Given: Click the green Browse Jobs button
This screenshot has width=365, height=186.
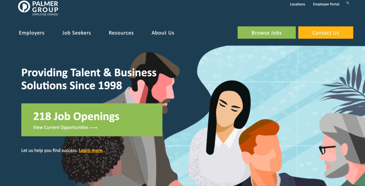Looking at the screenshot, I should pyautogui.click(x=267, y=33).
